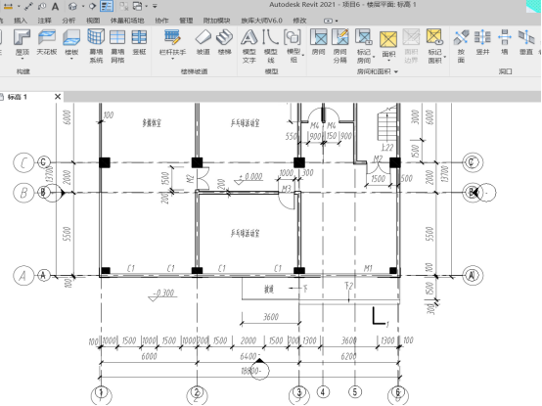Image resolution: width=542 pixels, height=406 pixels.
Task: Open the 注释 ribbon tab
Action: pos(45,21)
